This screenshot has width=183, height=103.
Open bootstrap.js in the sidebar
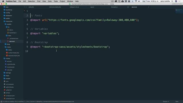[13, 33]
